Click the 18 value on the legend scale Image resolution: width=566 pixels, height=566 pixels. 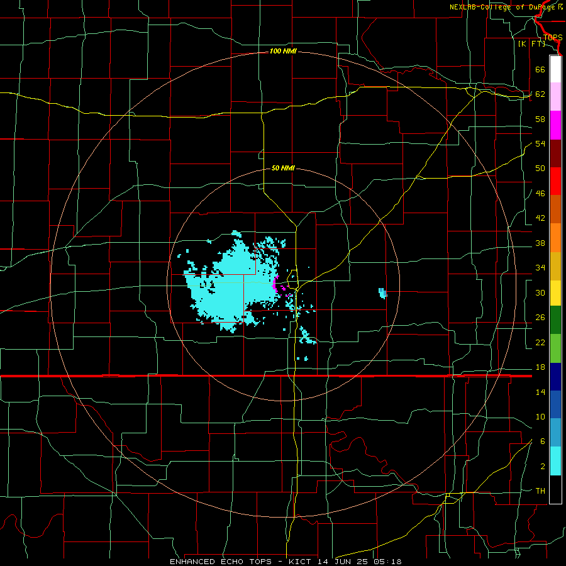point(540,367)
